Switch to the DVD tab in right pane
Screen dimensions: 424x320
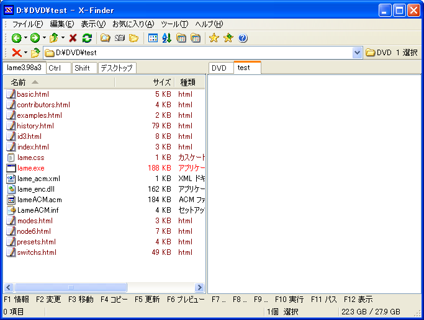tap(219, 68)
